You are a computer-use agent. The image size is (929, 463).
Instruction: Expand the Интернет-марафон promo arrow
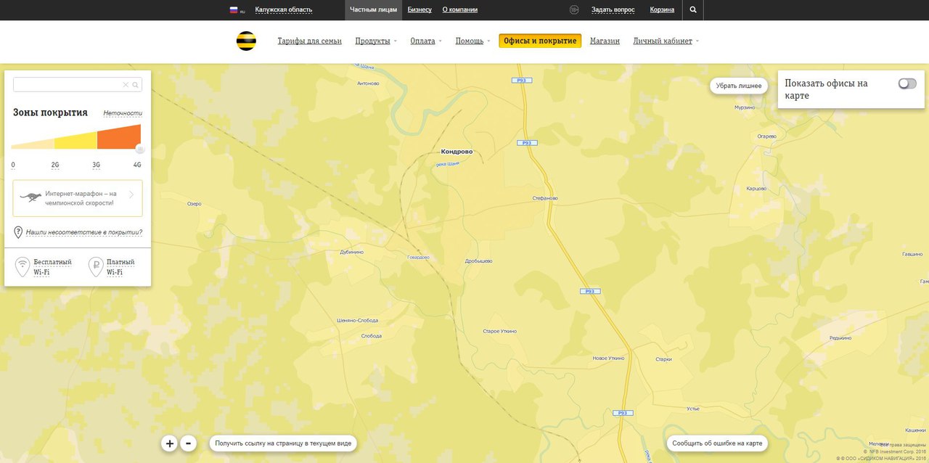[x=131, y=194]
